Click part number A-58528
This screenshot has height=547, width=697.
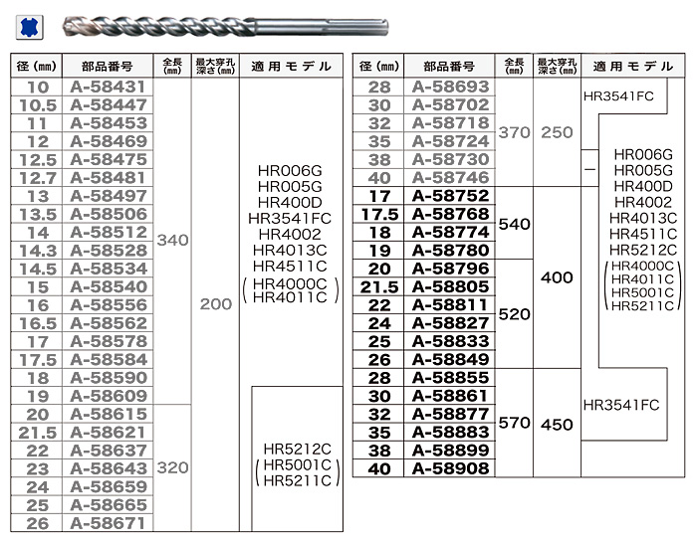coord(109,251)
